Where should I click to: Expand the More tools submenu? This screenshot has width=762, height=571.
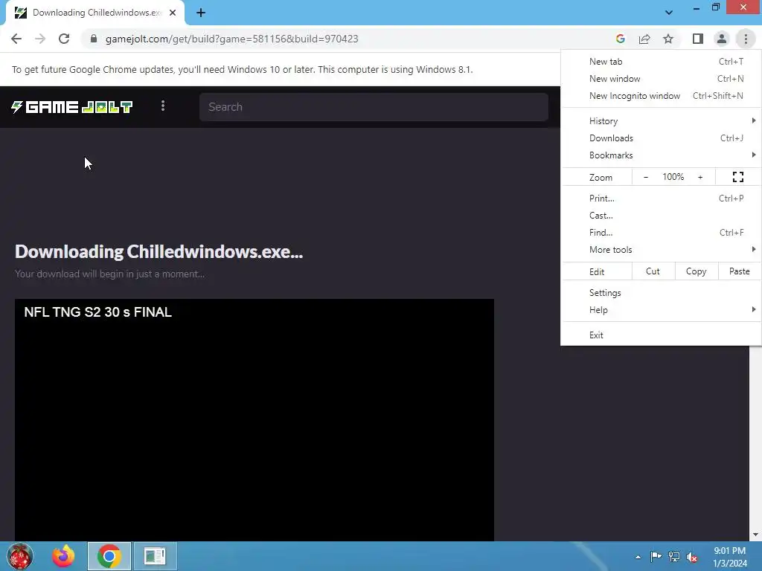(661, 250)
